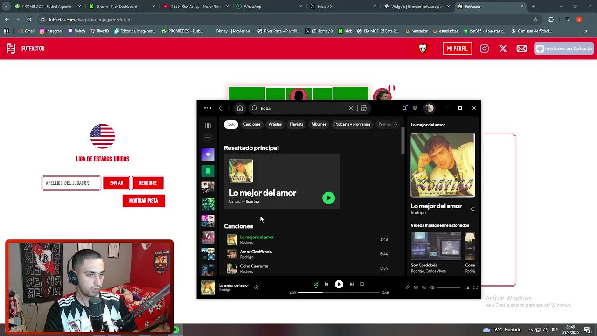The height and width of the screenshot is (336, 597).
Task: Open Your Episodes green bookmark playlist
Action: [208, 171]
